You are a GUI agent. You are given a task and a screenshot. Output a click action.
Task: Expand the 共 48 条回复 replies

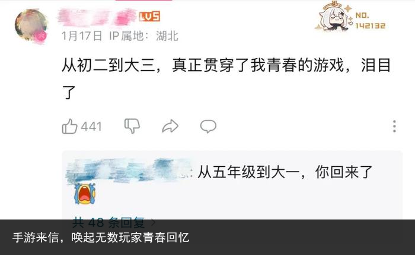point(108,222)
